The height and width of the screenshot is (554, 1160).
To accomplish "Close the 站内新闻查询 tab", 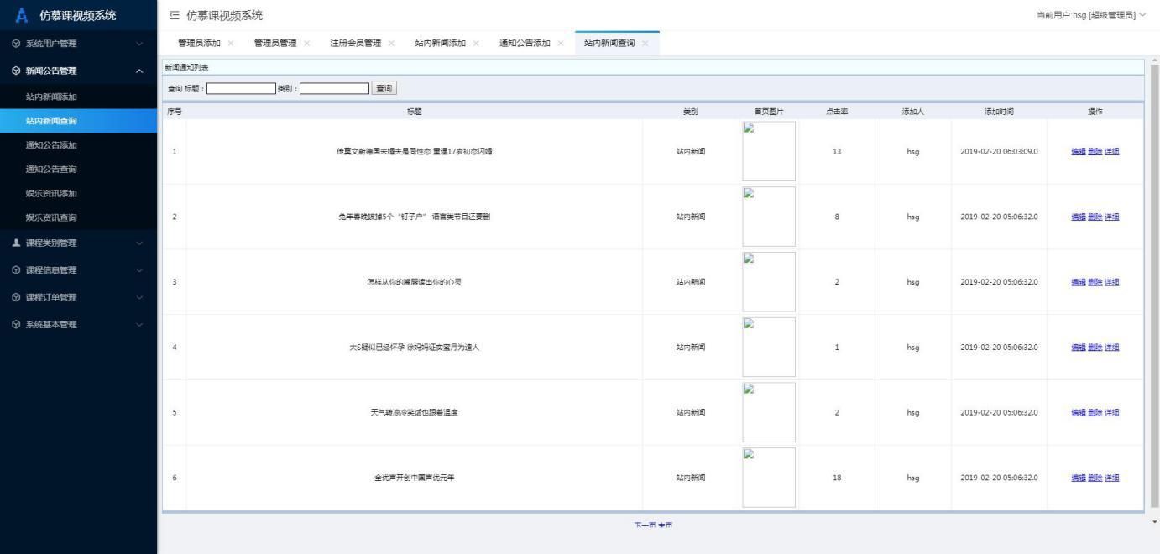I will point(645,44).
